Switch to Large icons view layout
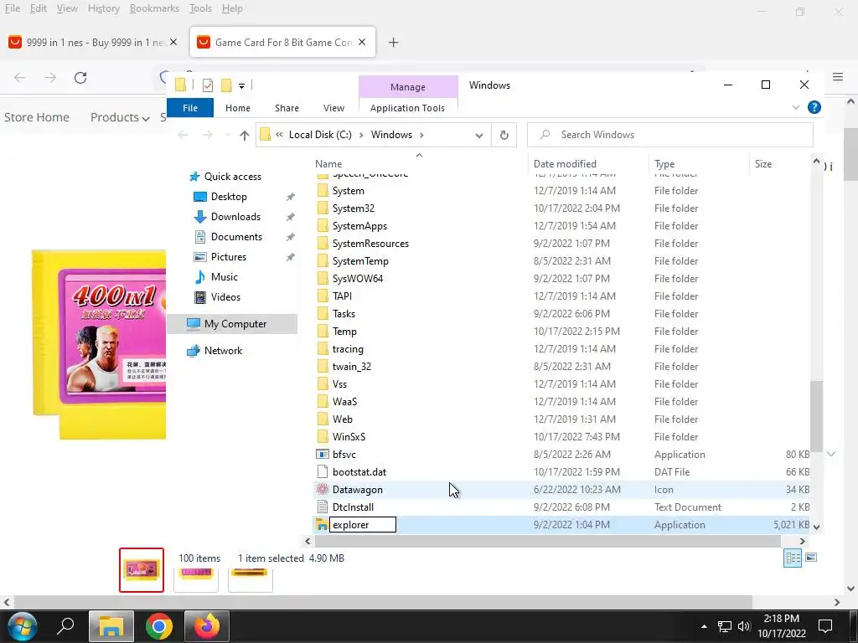The height and width of the screenshot is (643, 858). (811, 558)
